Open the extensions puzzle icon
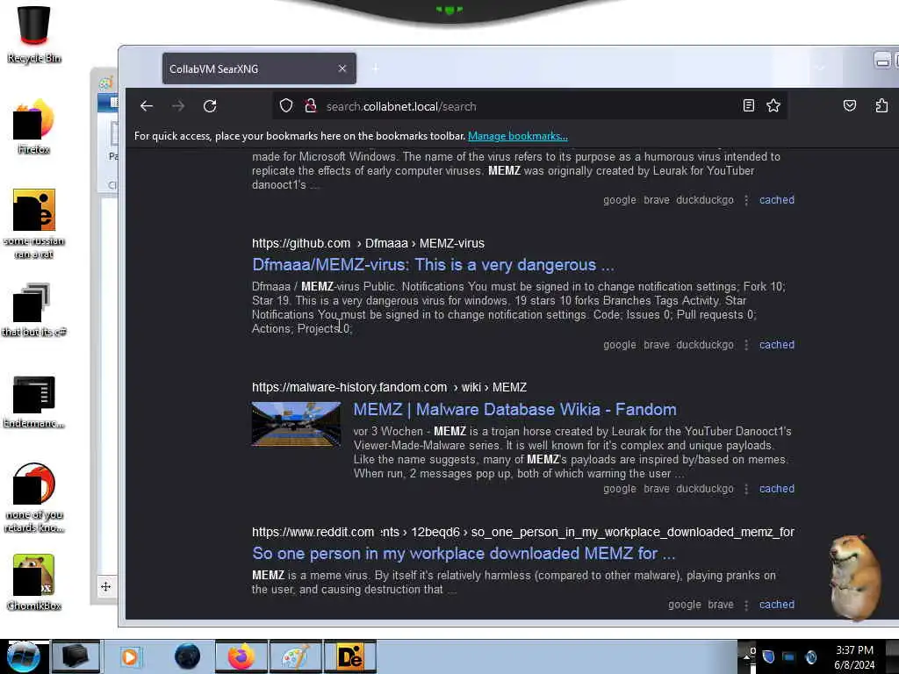This screenshot has height=674, width=899. coord(881,105)
